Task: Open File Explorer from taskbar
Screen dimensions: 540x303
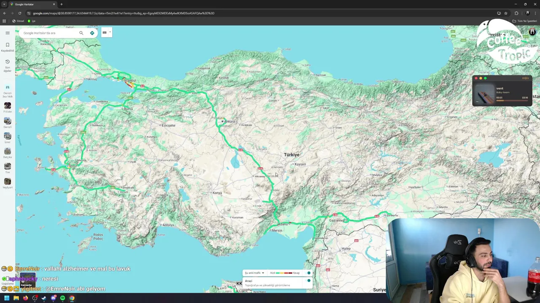Action: pyautogui.click(x=16, y=298)
